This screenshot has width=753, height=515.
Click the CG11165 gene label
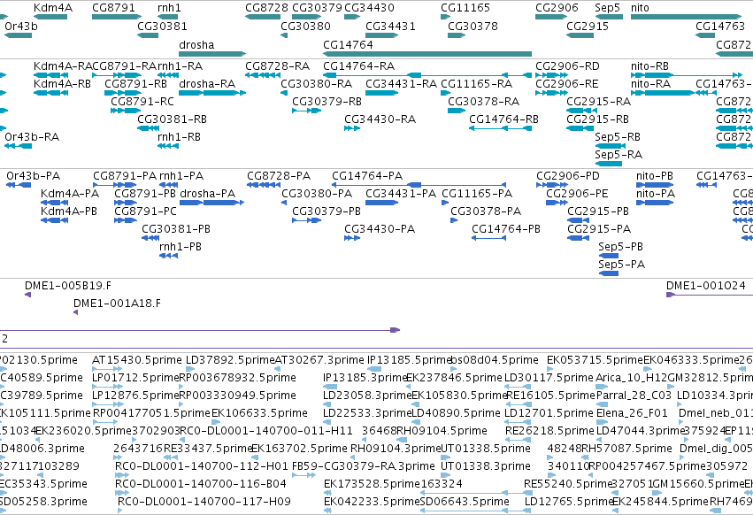(x=465, y=8)
